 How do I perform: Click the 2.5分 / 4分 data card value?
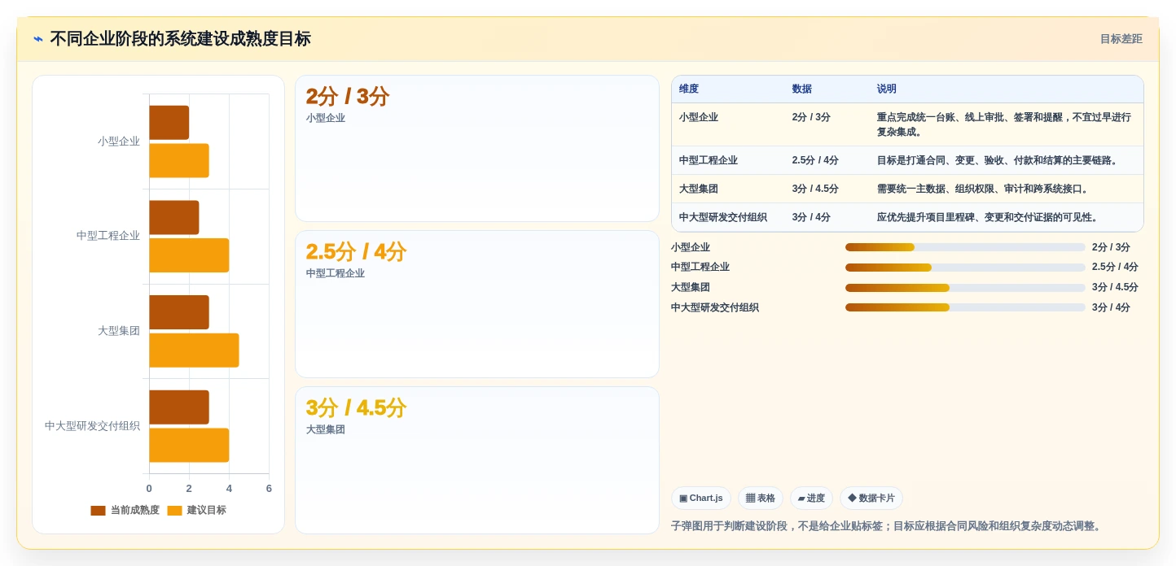point(356,252)
